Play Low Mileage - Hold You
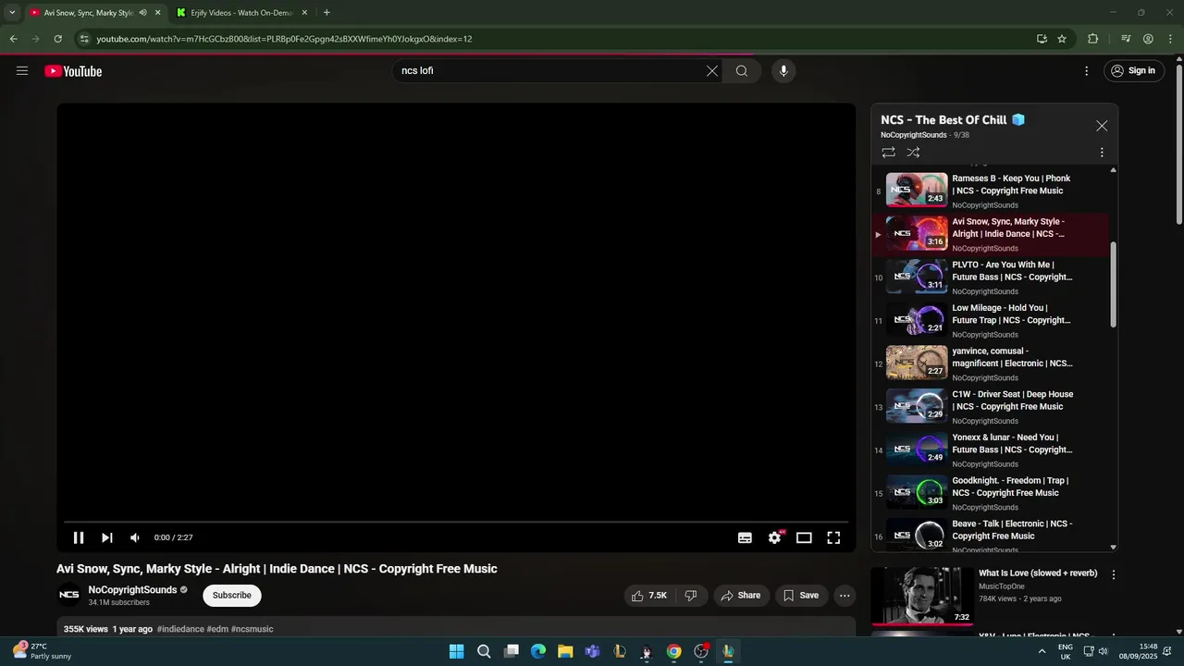This screenshot has width=1184, height=666. pos(992,321)
